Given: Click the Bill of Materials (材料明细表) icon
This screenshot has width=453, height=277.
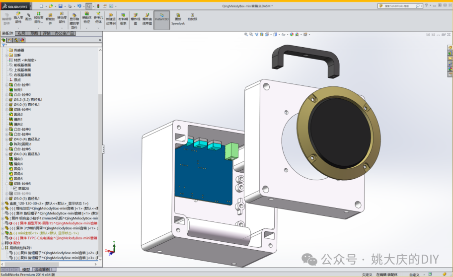Looking at the screenshot, I should point(123,18).
